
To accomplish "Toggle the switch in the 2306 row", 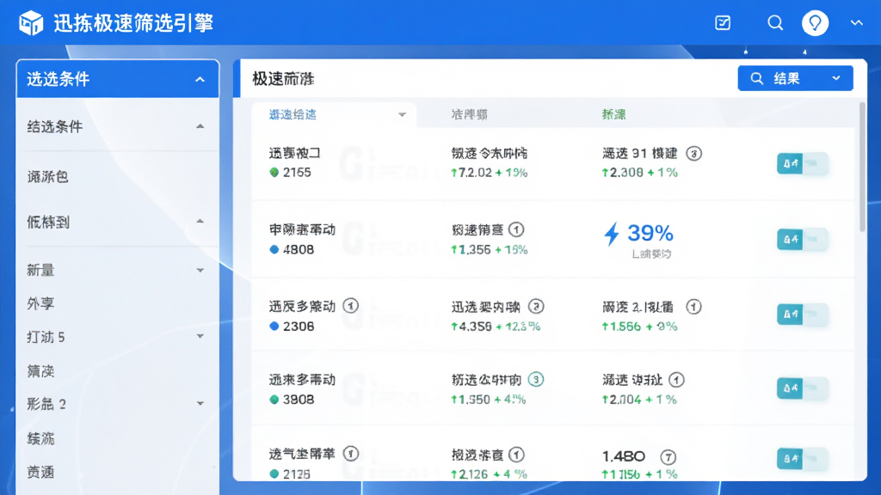I will point(803,315).
